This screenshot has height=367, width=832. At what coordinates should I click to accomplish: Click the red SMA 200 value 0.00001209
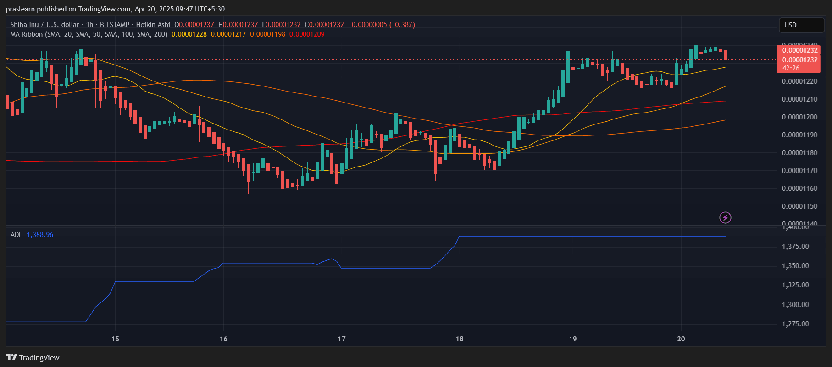coord(307,34)
